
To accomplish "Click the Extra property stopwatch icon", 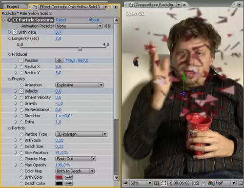I will point(21,122).
